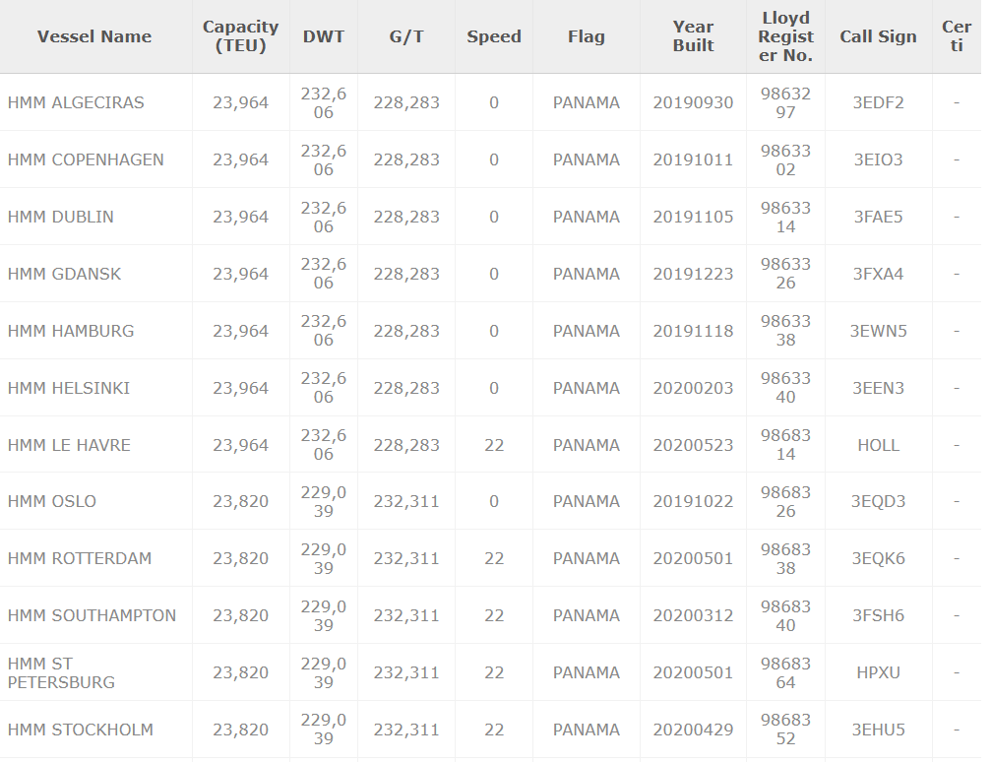Select the HMM HAMBURG row name
992x762 pixels.
(x=71, y=331)
